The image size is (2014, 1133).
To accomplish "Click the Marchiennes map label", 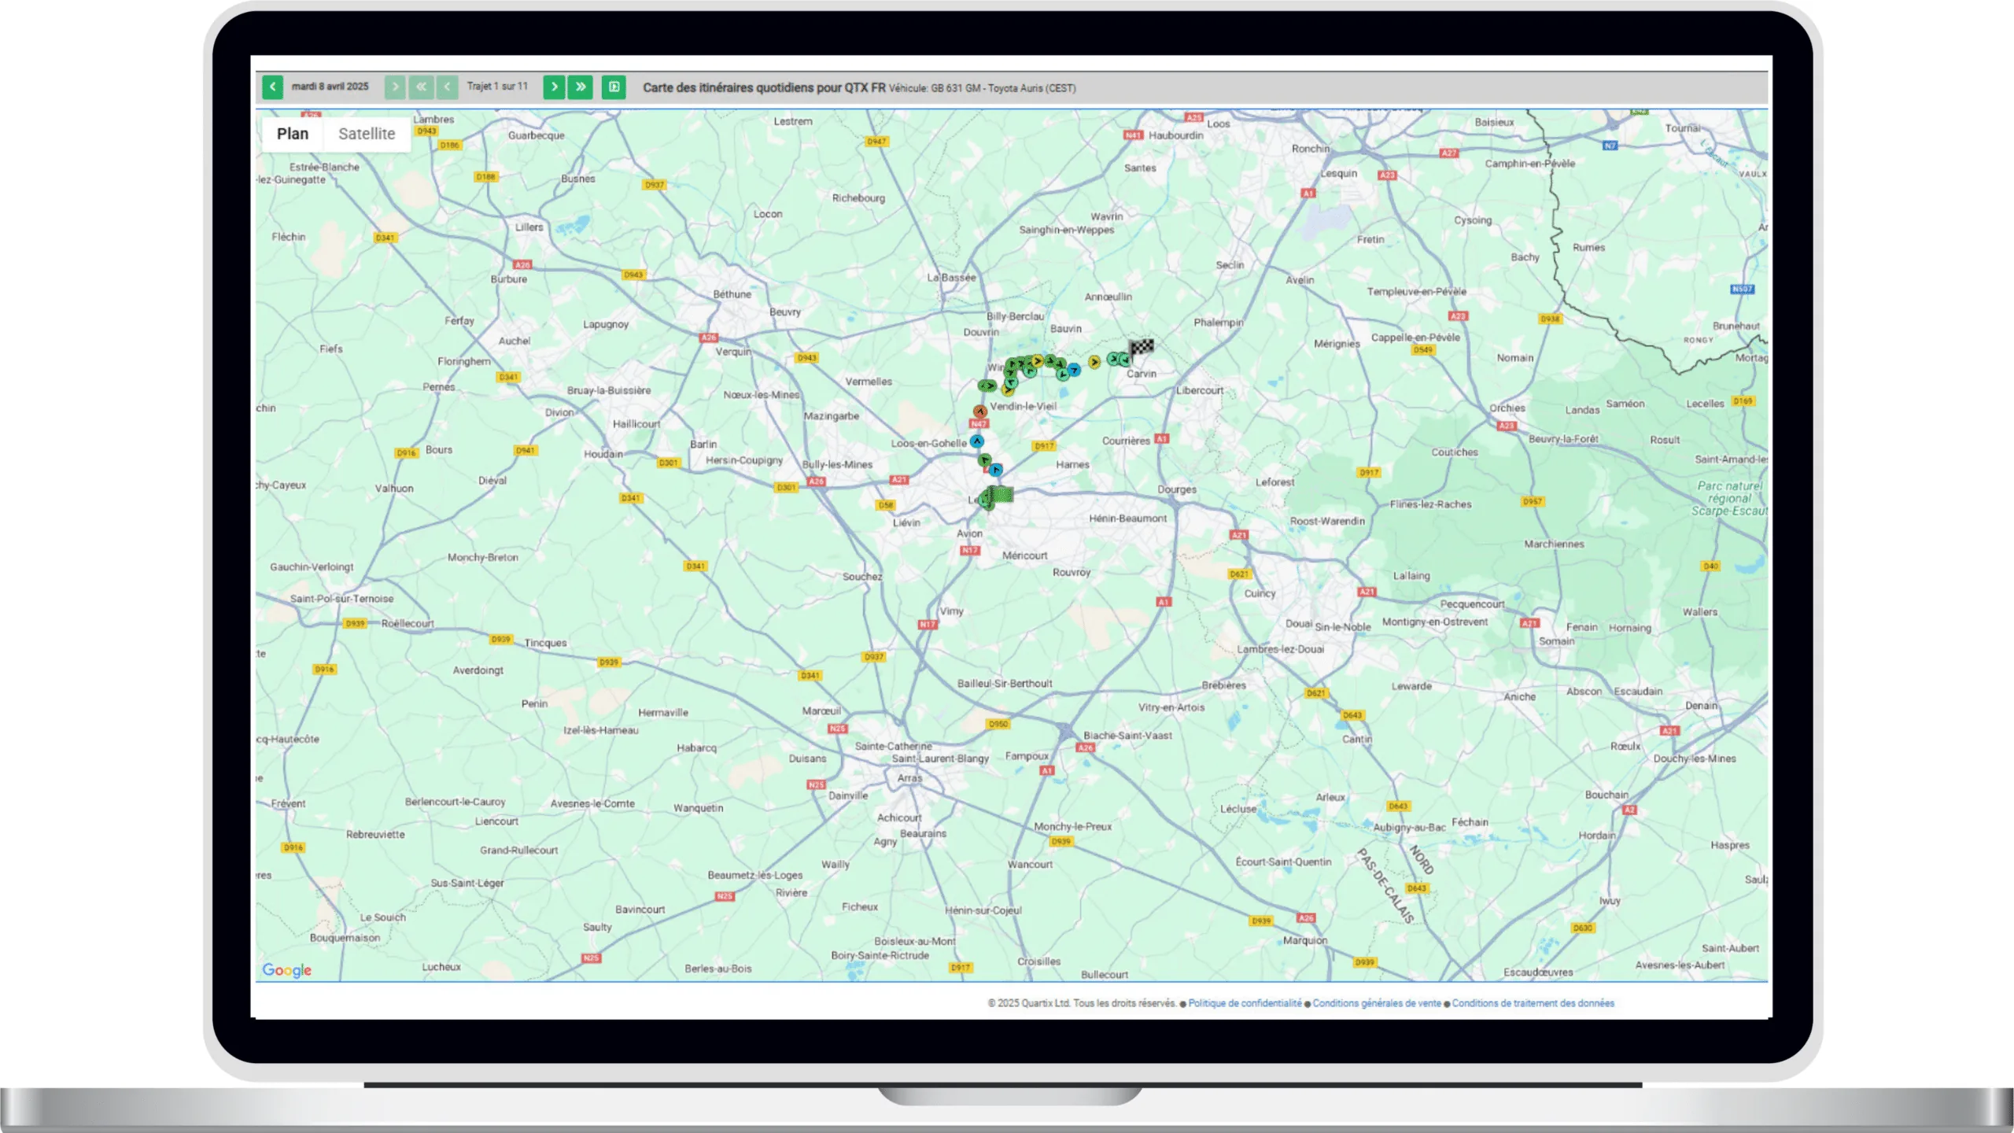I will tap(1554, 544).
